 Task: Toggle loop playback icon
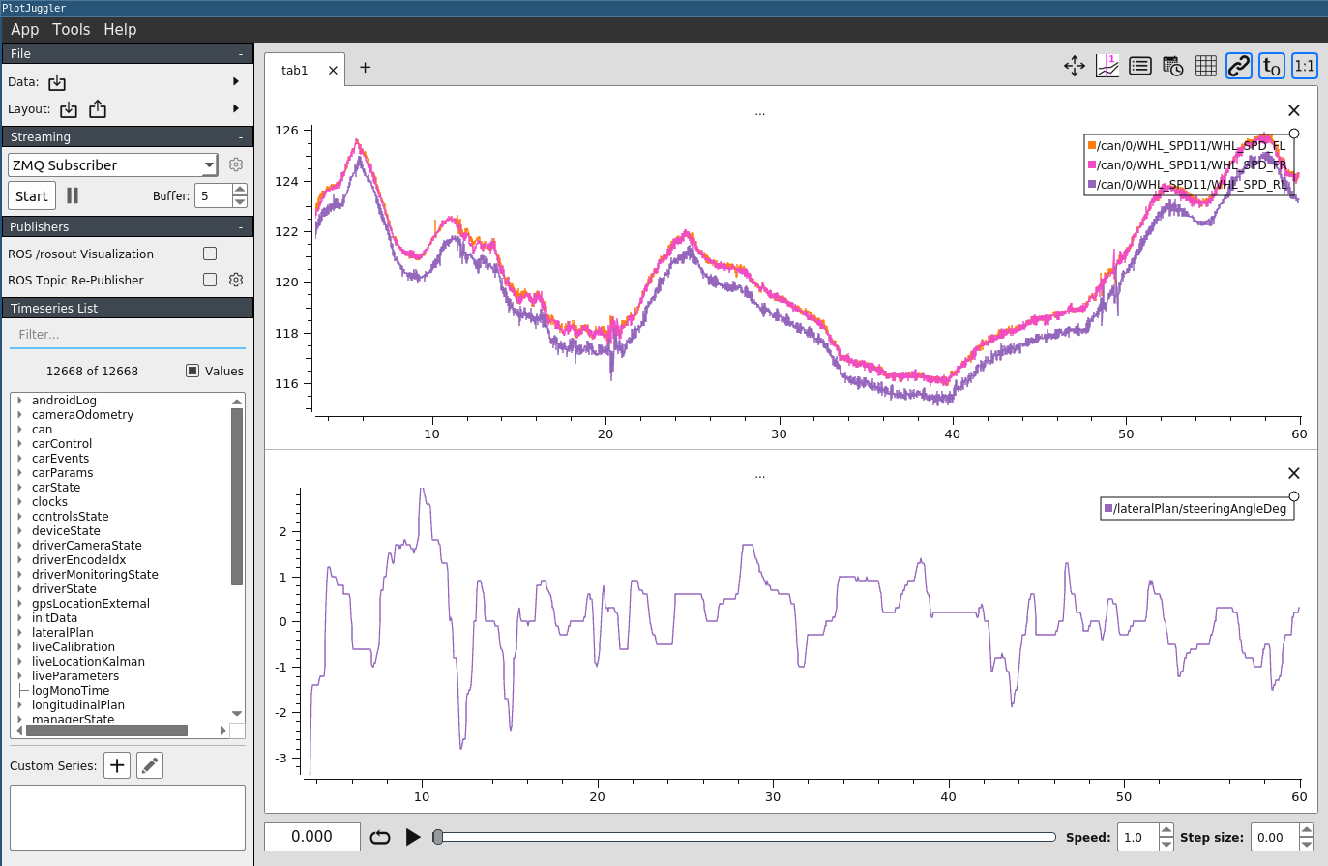pos(380,837)
